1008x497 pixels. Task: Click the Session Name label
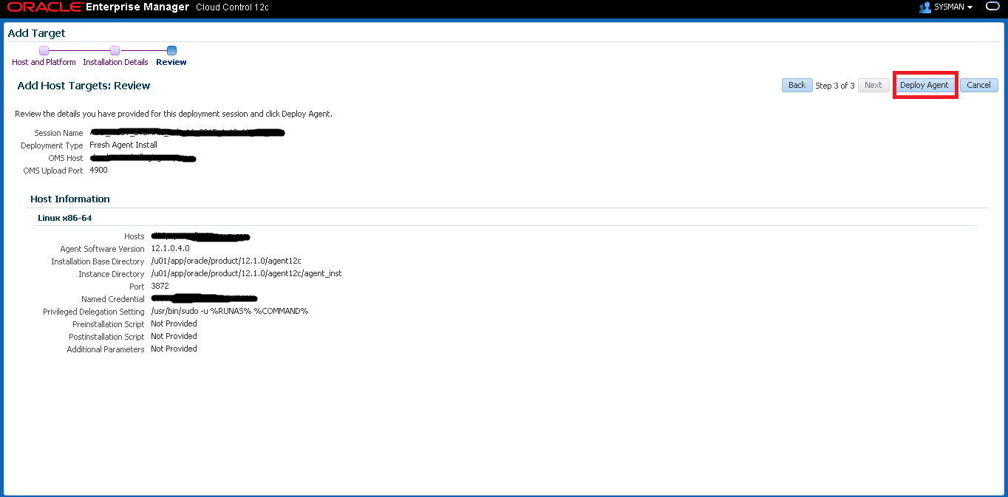58,133
